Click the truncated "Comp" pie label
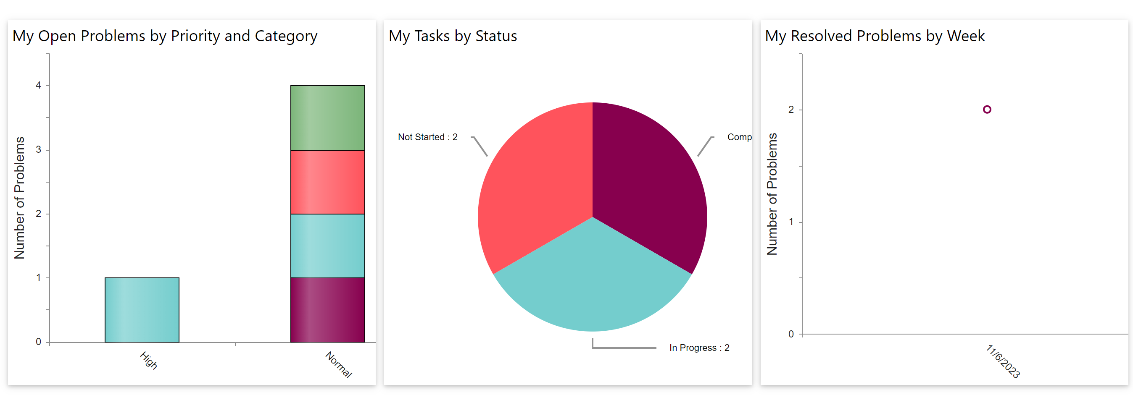The height and width of the screenshot is (400, 1133). (x=739, y=137)
